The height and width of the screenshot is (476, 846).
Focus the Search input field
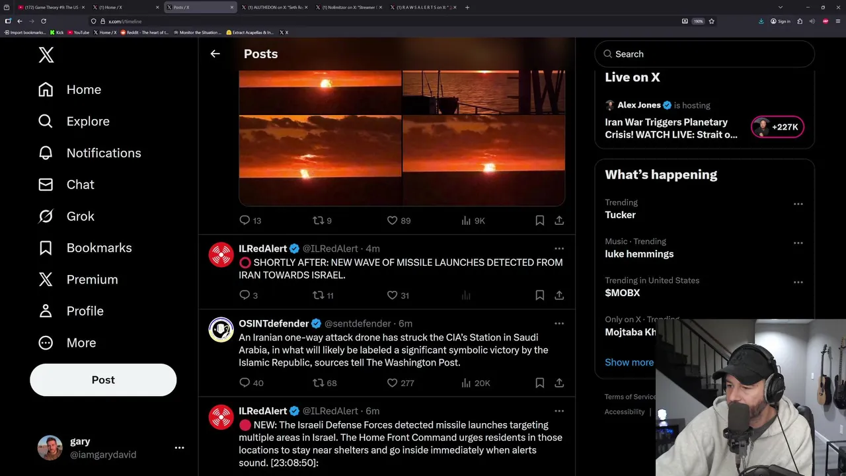(705, 54)
